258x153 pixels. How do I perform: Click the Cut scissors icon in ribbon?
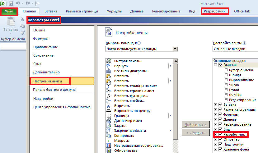[22, 19]
